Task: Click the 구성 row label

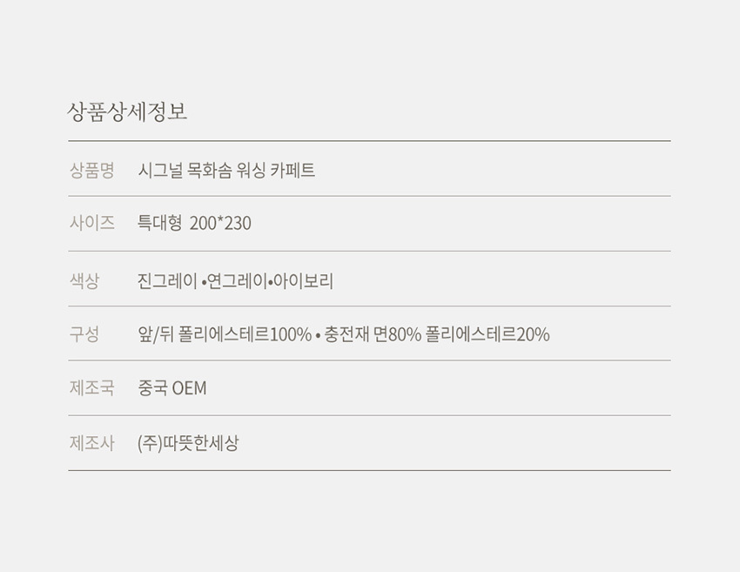Action: click(84, 334)
